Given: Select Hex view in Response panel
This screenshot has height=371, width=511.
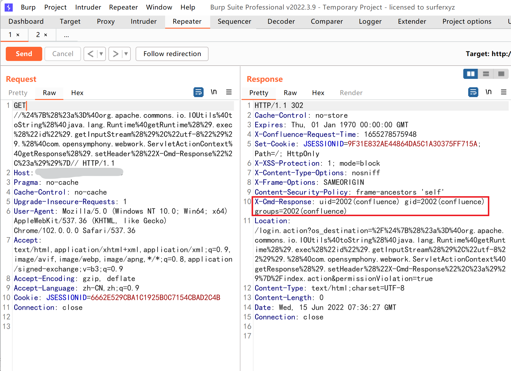Looking at the screenshot, I should (x=318, y=93).
